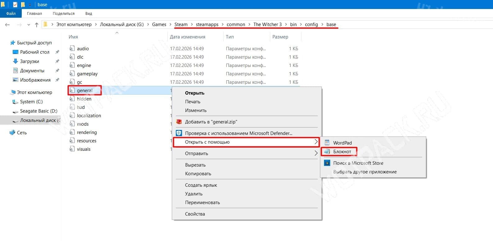Open the Файл button
The width and height of the screenshot is (493, 241).
(11, 13)
